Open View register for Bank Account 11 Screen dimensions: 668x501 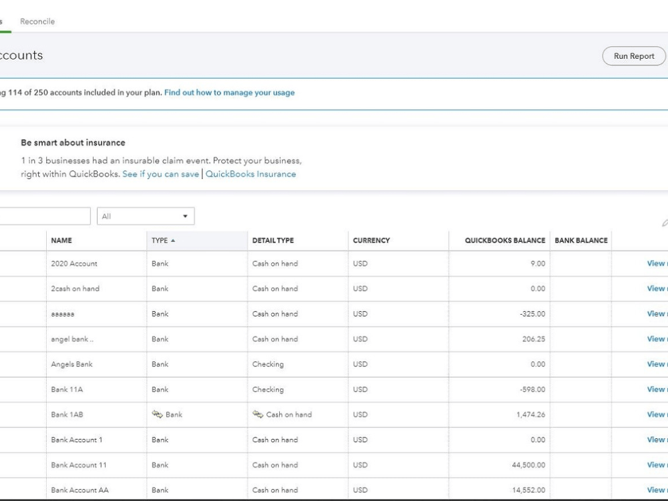pyautogui.click(x=657, y=465)
